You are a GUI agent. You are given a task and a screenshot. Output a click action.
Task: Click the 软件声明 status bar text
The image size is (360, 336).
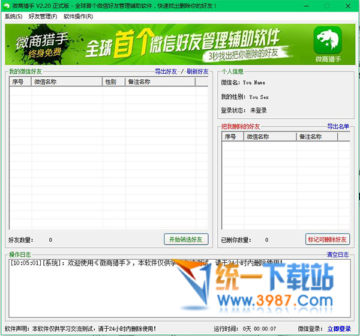coord(80,329)
